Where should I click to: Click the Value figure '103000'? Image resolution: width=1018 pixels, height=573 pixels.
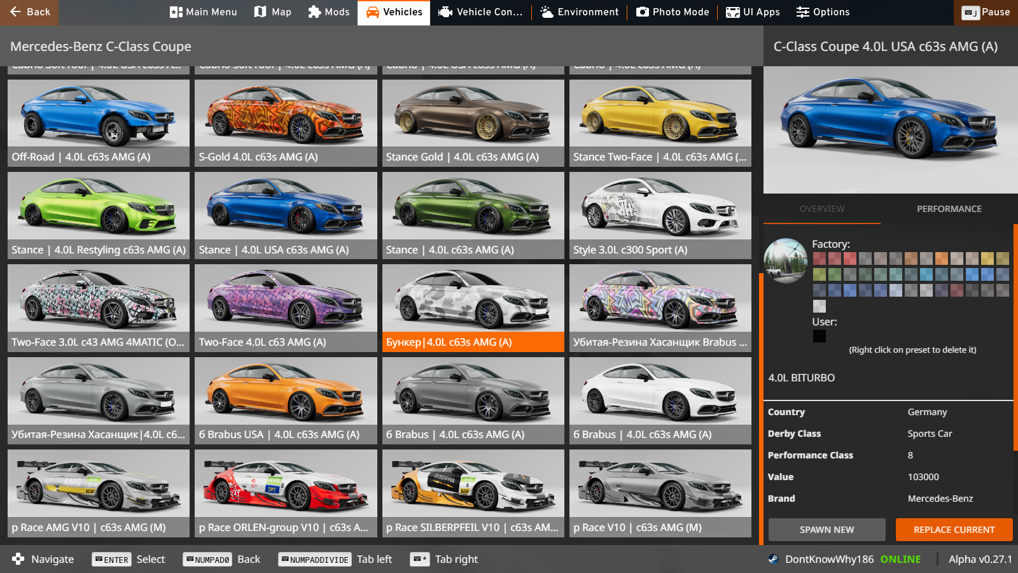[923, 477]
